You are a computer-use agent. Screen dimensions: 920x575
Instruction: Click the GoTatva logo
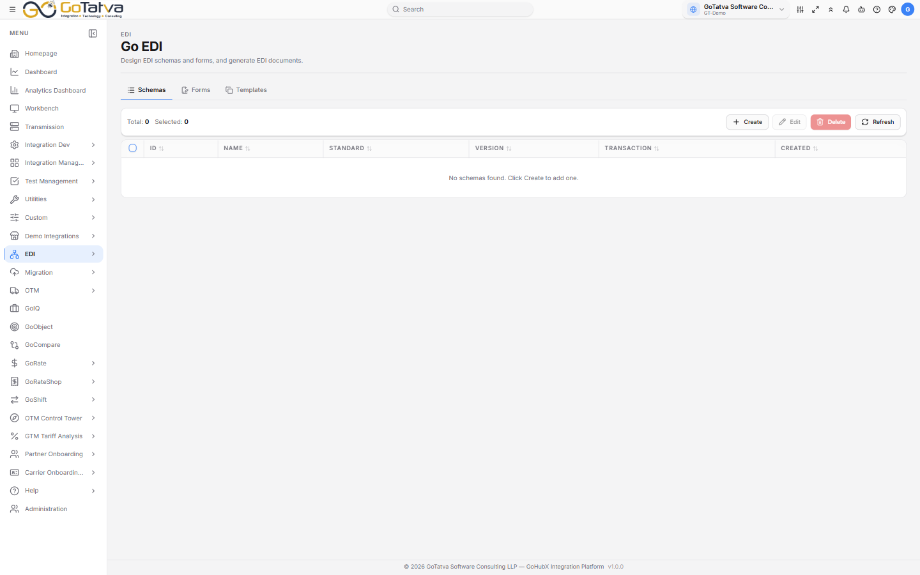[x=73, y=10]
